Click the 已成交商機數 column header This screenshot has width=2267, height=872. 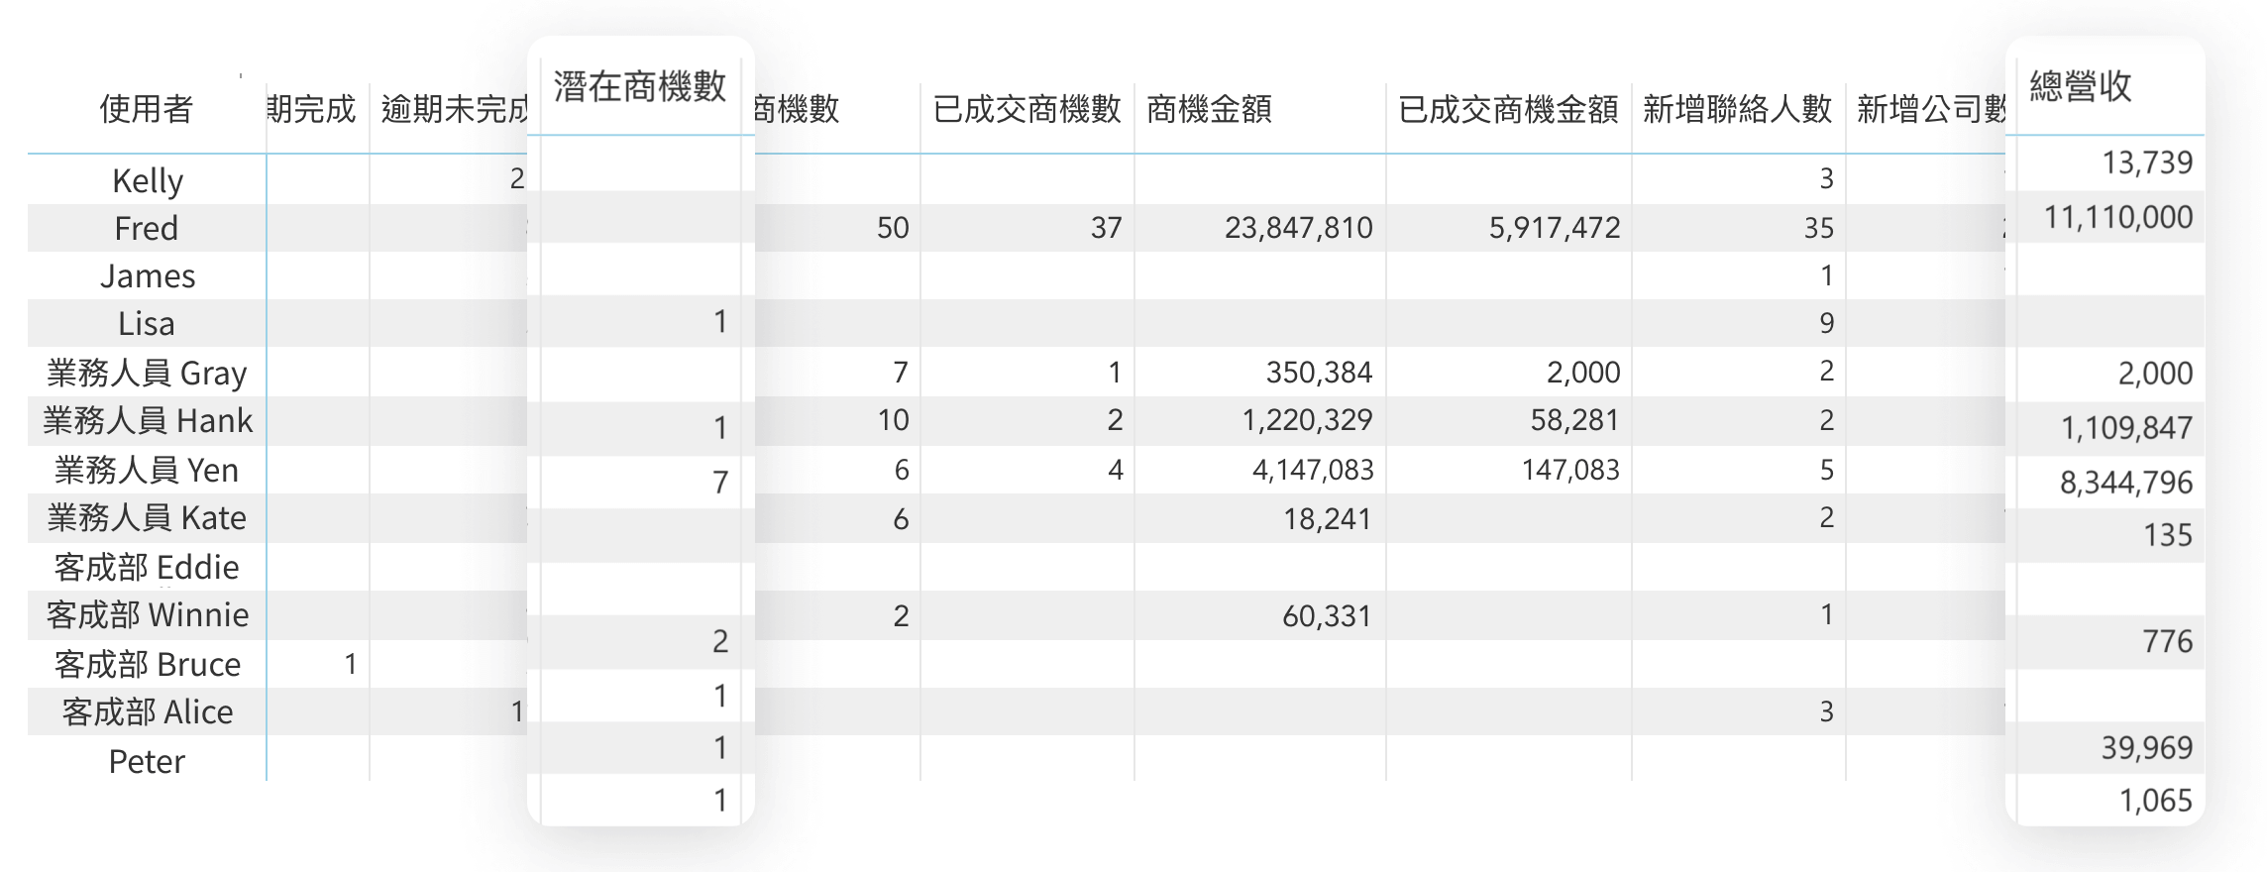[1026, 109]
